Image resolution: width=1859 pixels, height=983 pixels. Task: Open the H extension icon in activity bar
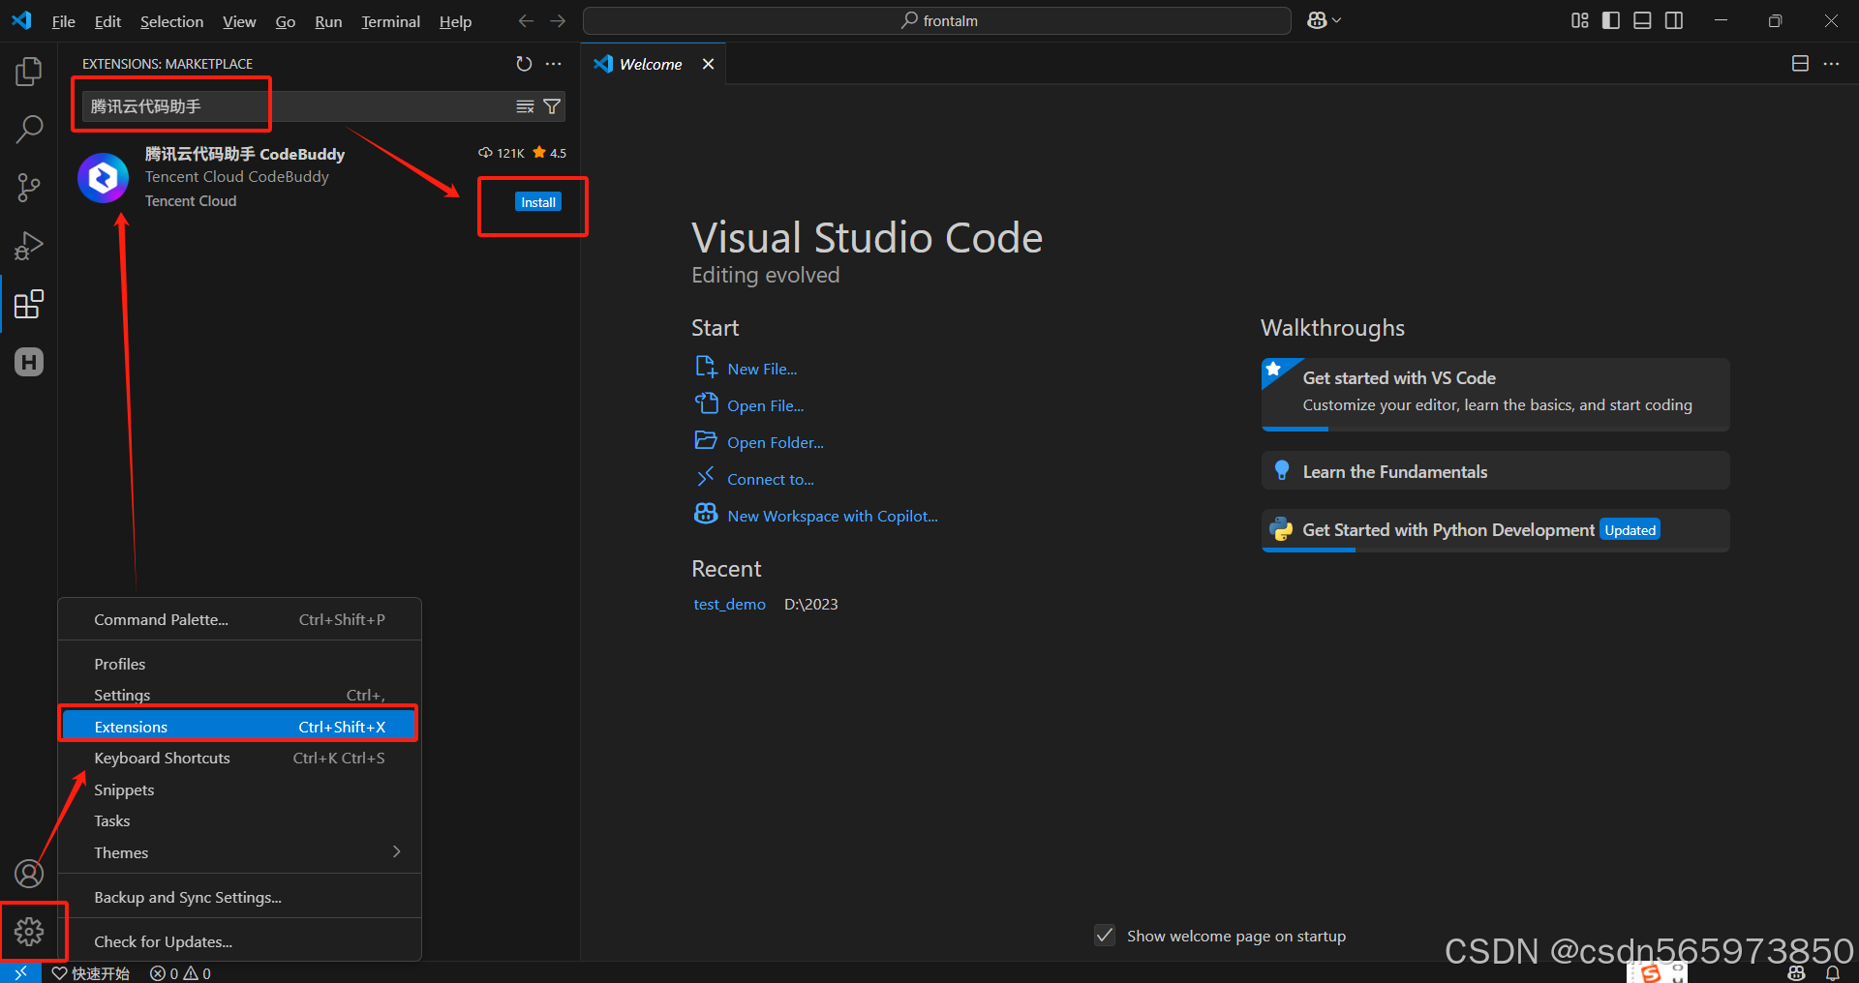tap(29, 362)
